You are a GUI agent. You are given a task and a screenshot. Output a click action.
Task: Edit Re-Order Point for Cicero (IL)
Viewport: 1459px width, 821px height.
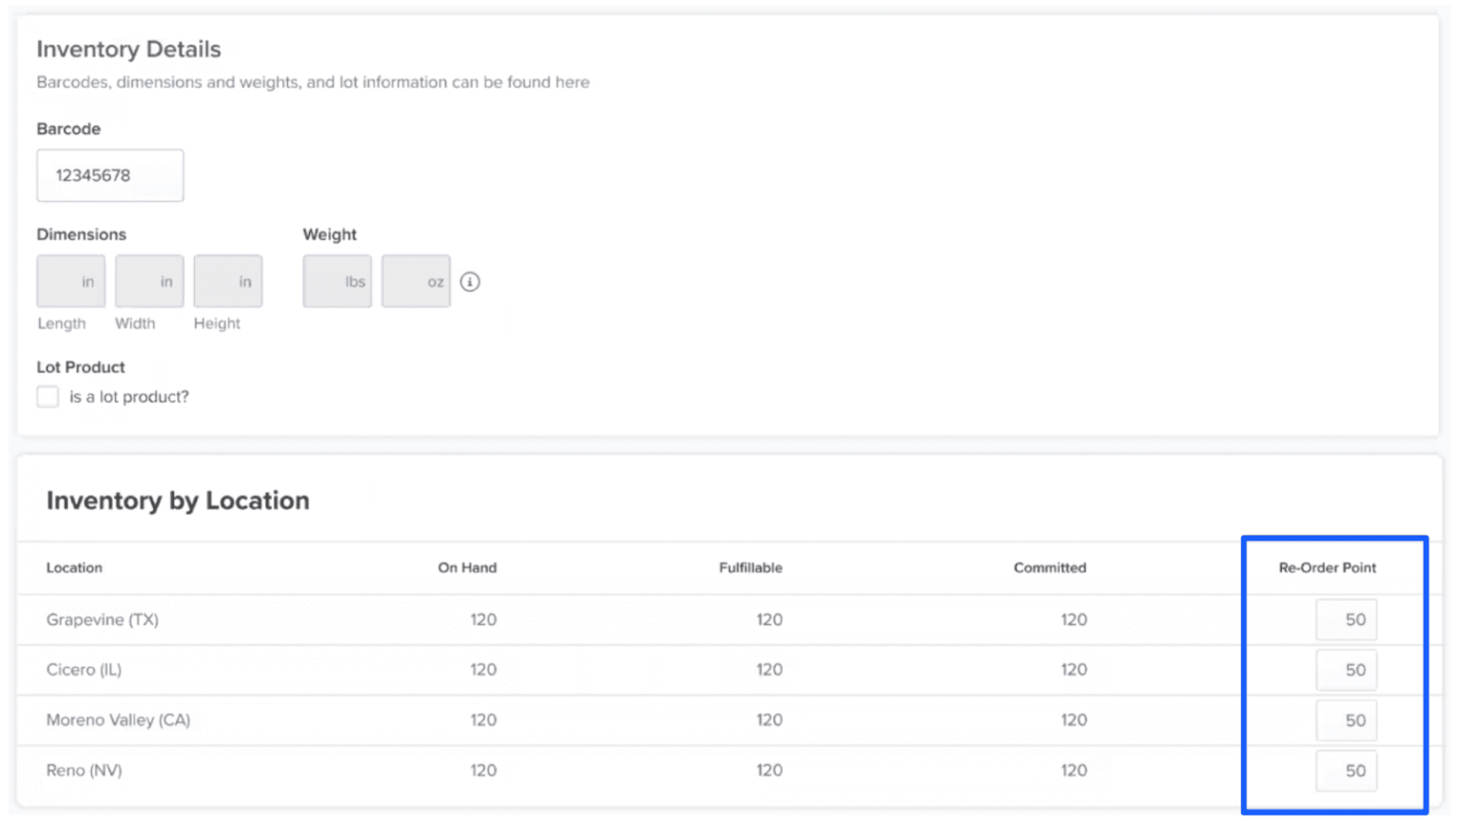click(1346, 670)
